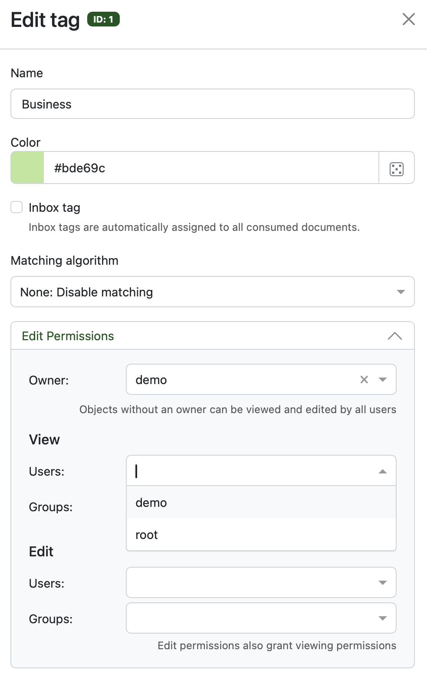Collapse the Edit Permissions section

(x=394, y=335)
